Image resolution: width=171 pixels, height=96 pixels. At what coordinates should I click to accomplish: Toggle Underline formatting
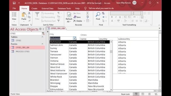(120, 17)
